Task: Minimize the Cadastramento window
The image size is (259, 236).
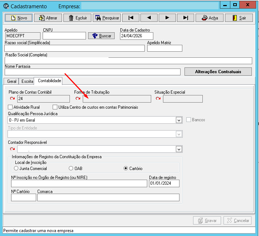Action: tap(225, 5)
